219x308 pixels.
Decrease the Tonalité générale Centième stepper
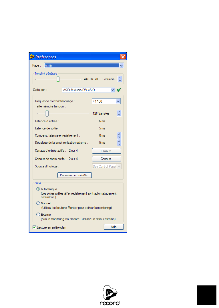120,81
